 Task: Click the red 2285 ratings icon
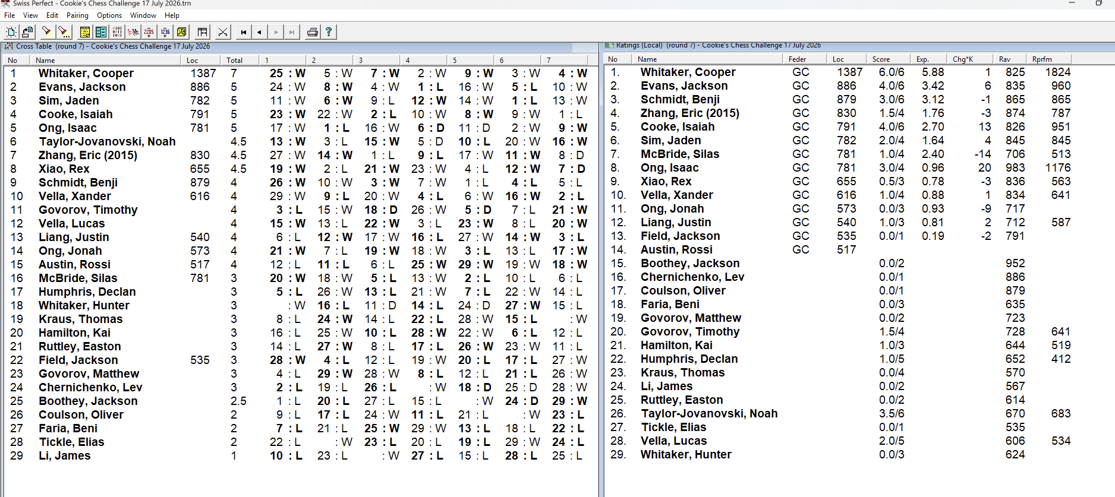tap(149, 32)
